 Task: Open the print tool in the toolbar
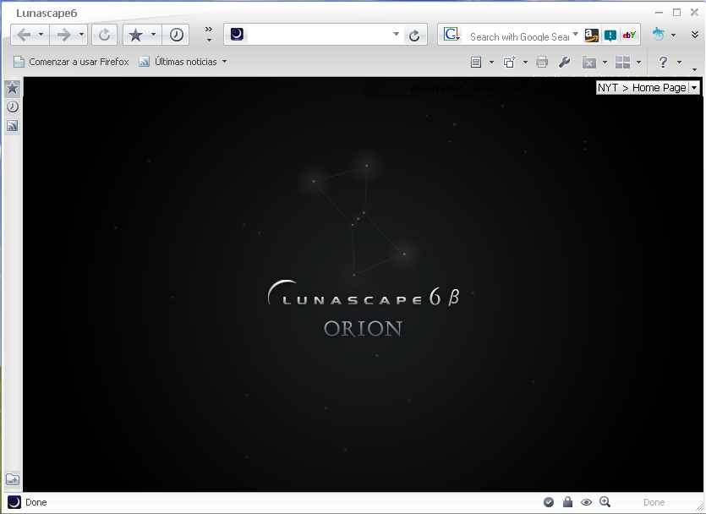(x=541, y=62)
